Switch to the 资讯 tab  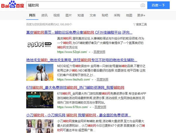(44, 15)
